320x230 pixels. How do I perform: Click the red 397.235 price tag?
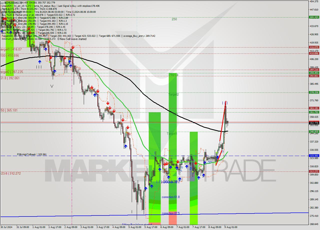click(314, 70)
